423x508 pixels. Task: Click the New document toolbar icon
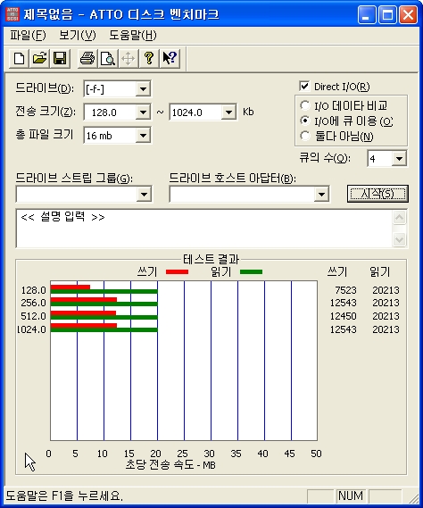tap(19, 59)
